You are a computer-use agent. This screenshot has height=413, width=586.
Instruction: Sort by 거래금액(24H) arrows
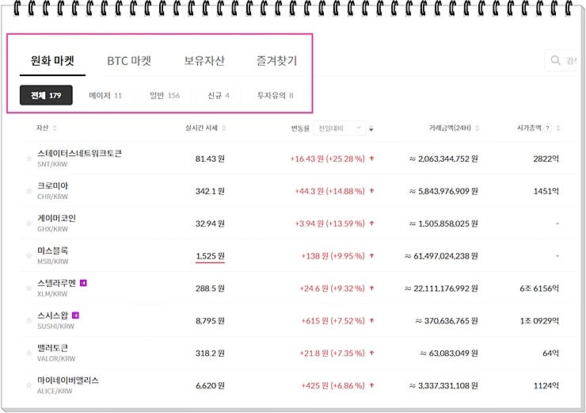[x=478, y=128]
